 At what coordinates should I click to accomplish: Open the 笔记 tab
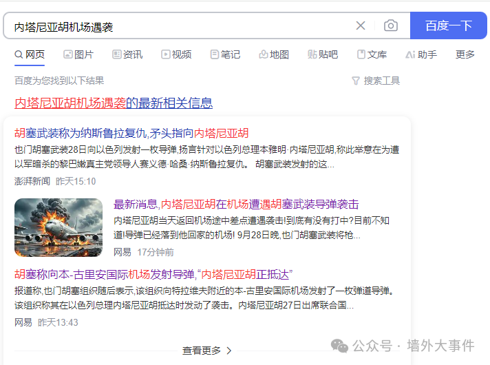tap(225, 54)
